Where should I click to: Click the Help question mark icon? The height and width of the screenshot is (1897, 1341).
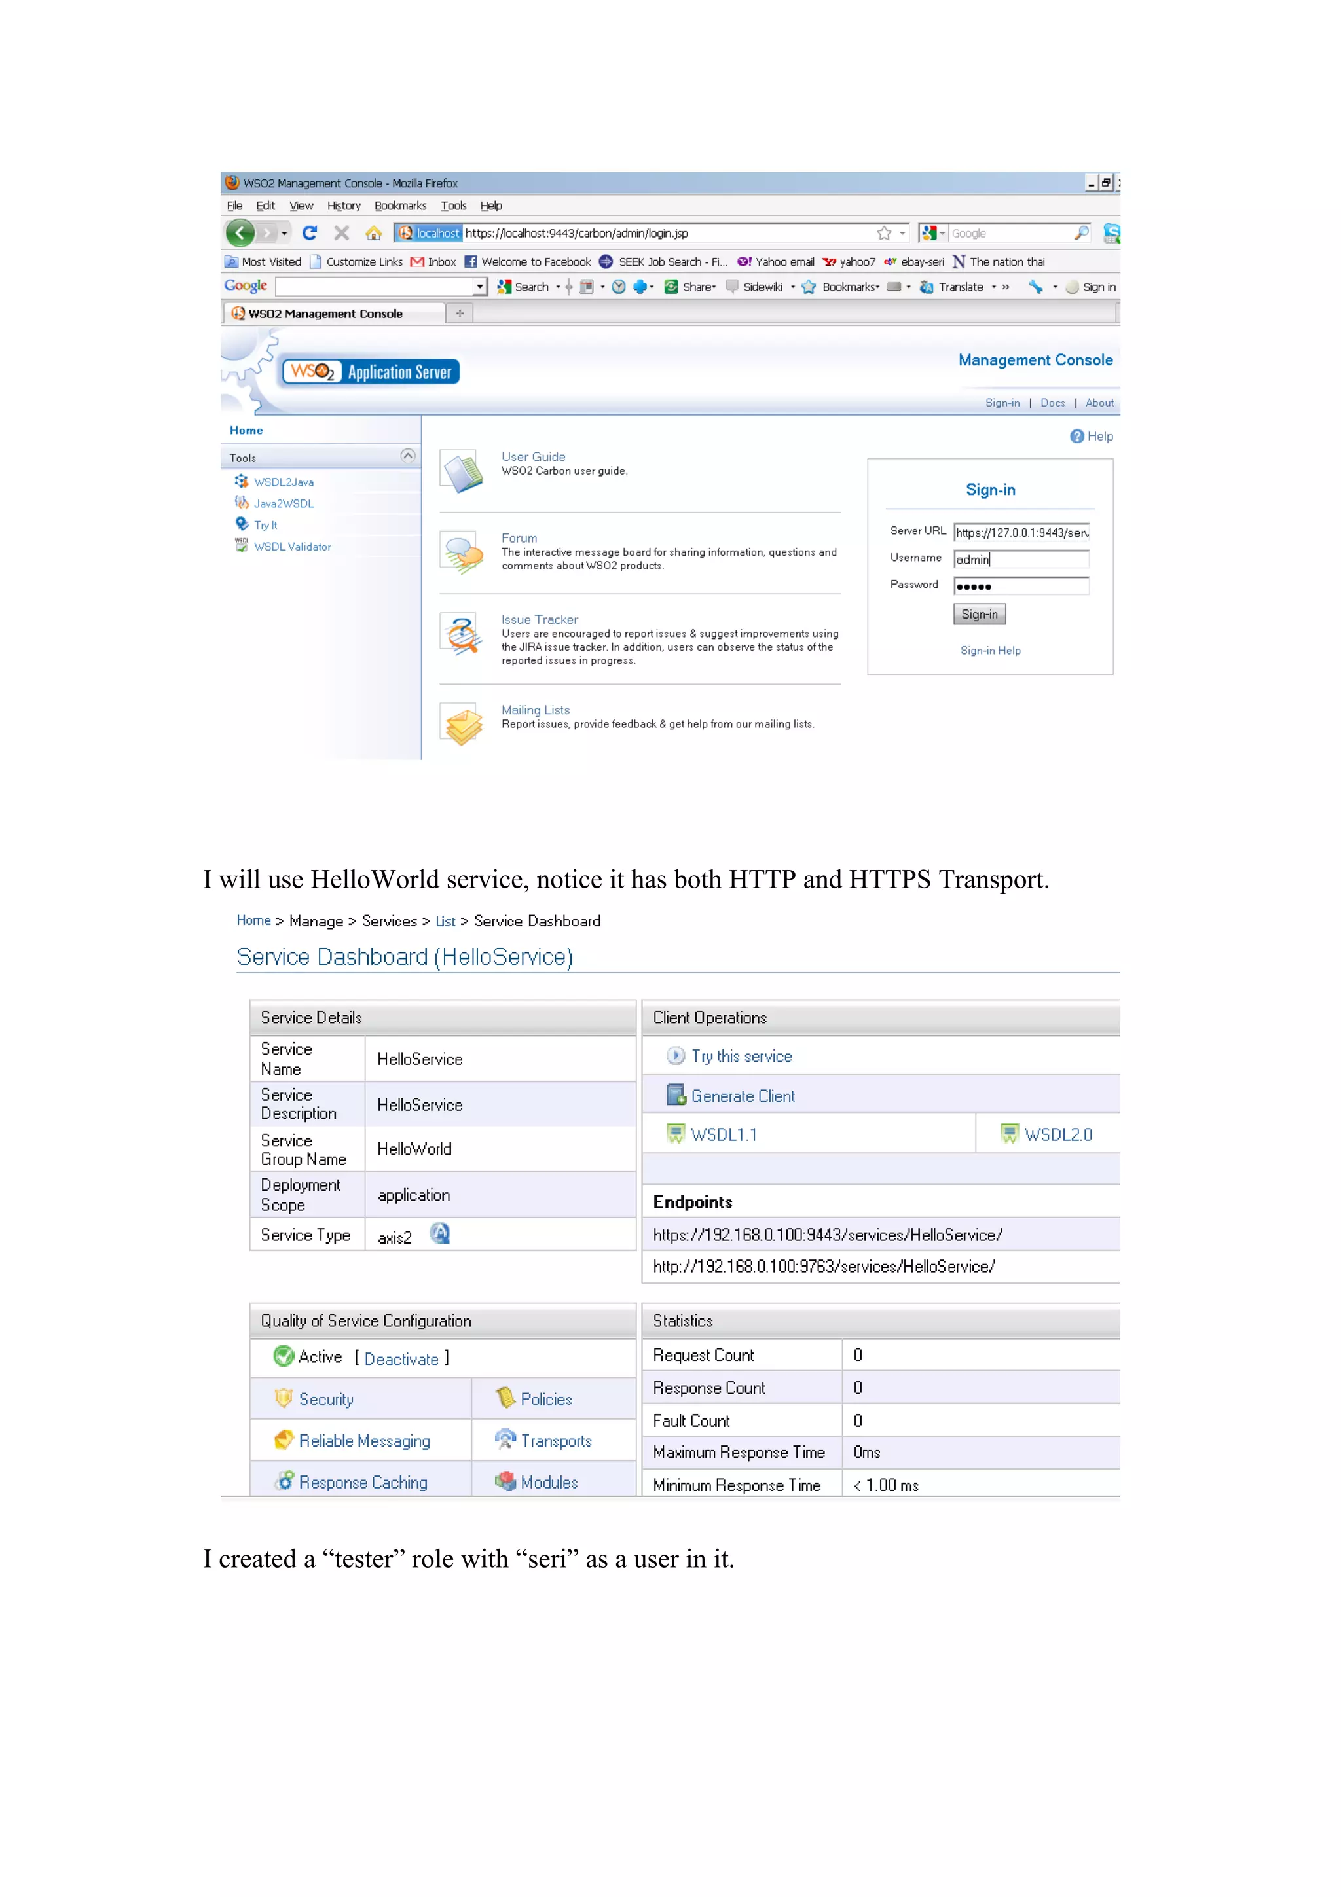tap(1076, 436)
